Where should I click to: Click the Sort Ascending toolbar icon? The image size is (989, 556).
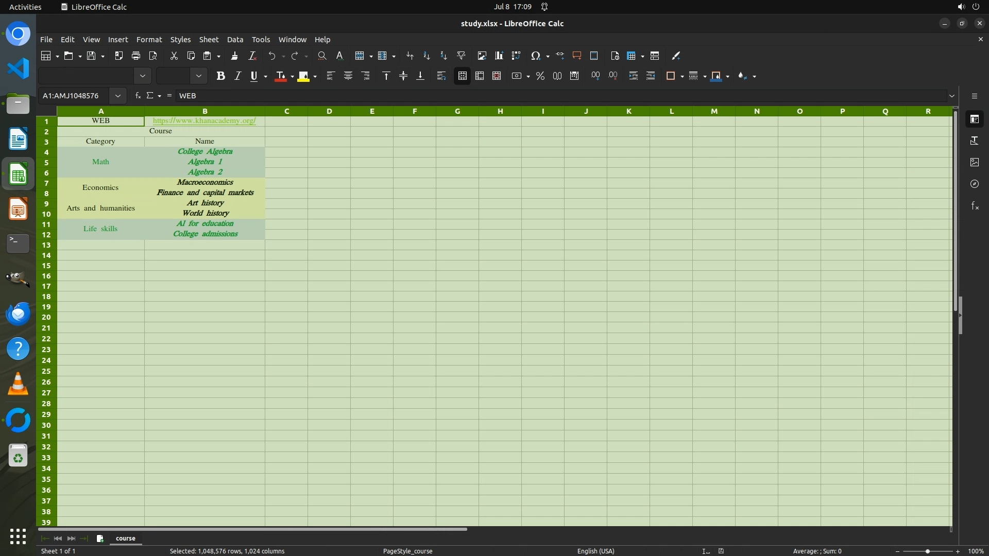(x=427, y=56)
